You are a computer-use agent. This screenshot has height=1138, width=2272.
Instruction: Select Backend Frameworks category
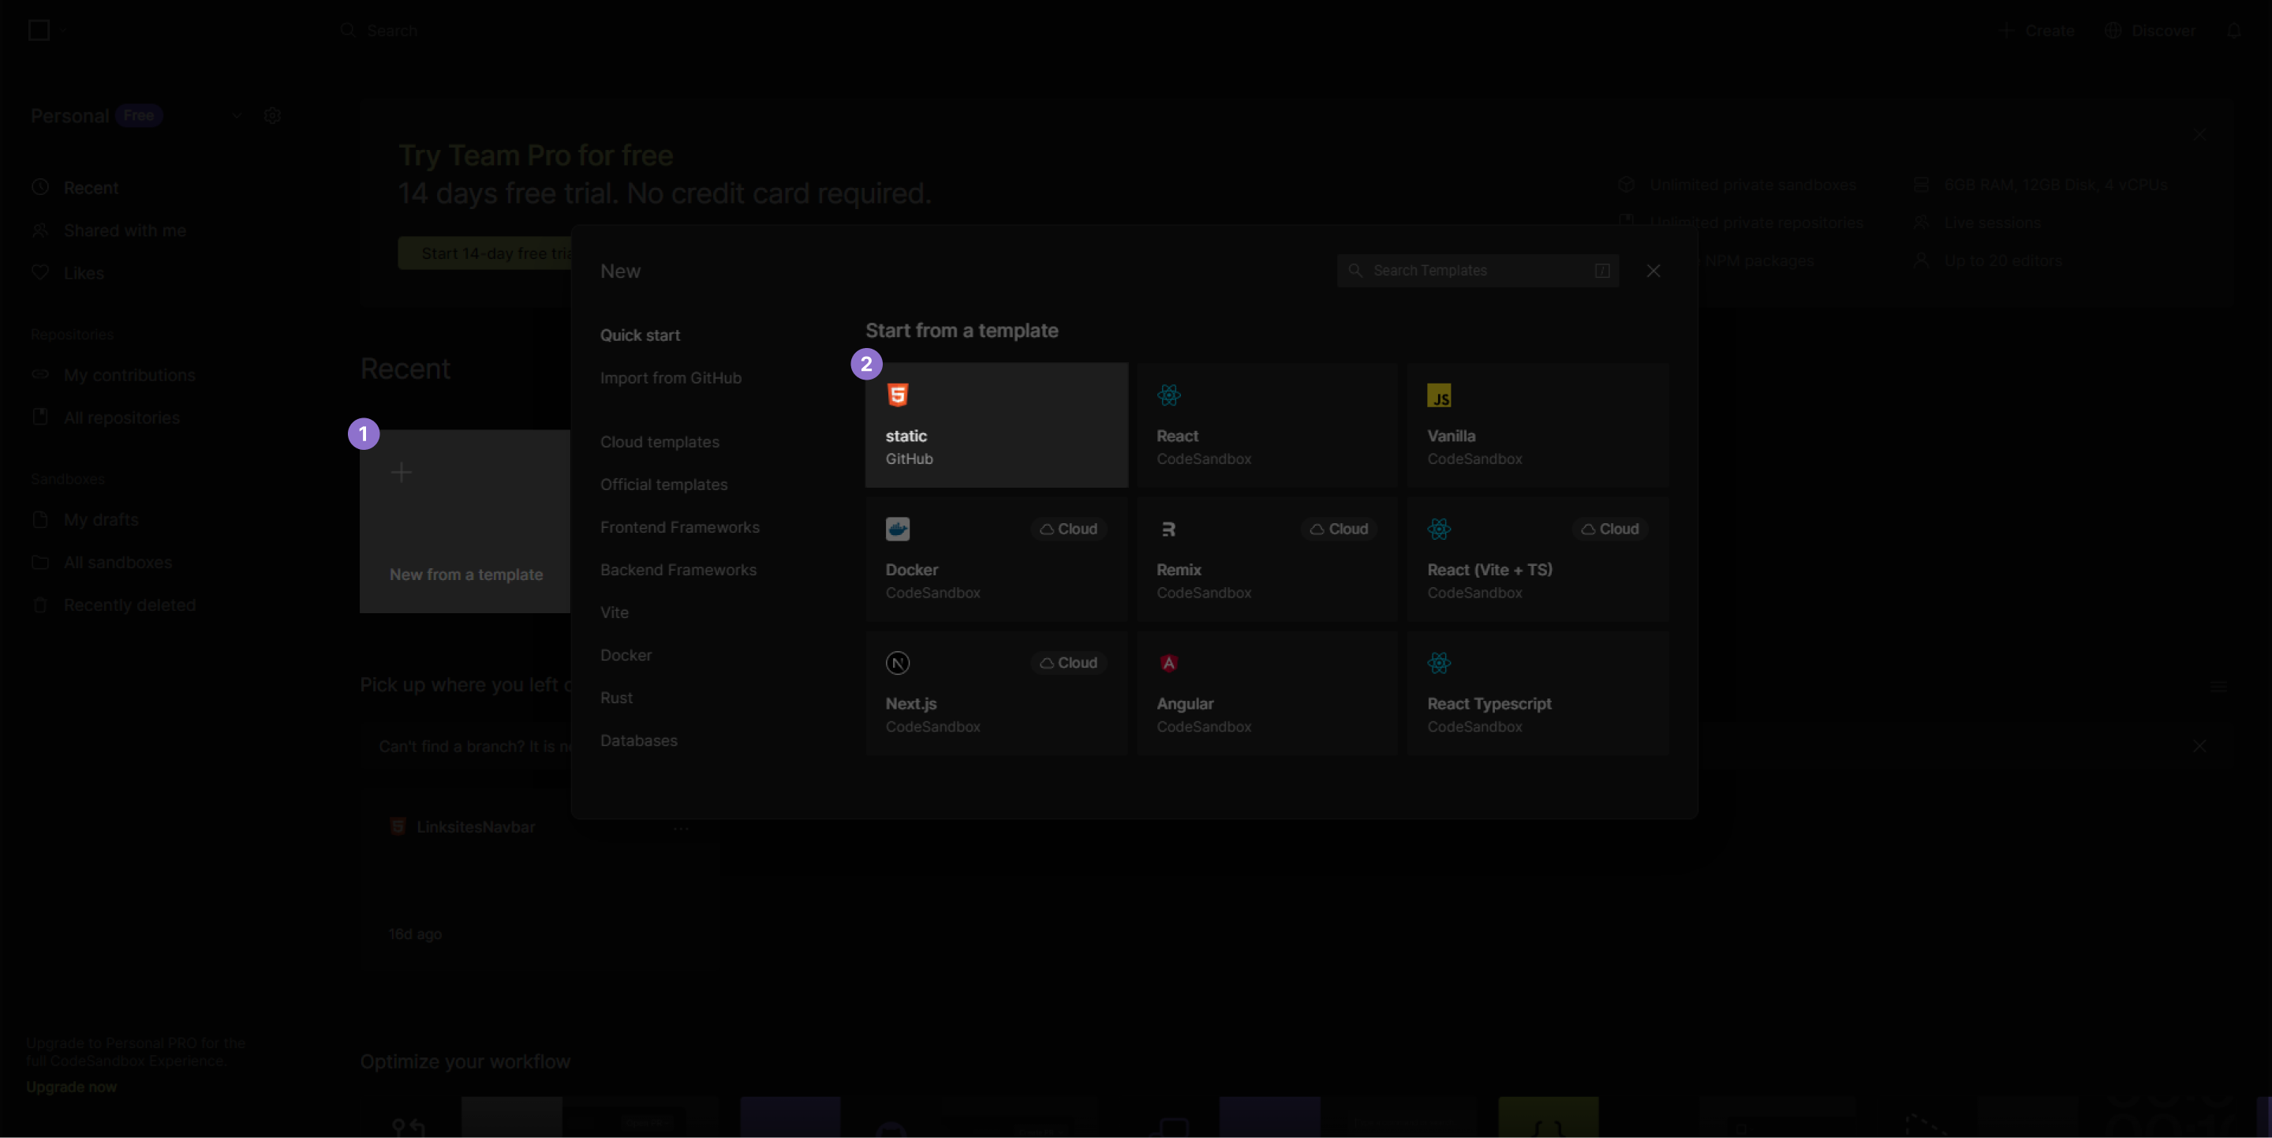coord(678,569)
